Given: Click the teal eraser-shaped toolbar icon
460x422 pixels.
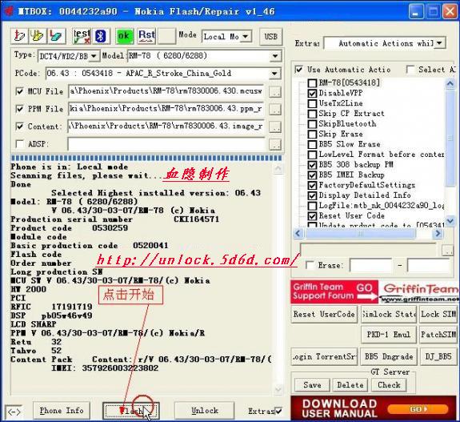Looking at the screenshot, I should click(x=55, y=36).
